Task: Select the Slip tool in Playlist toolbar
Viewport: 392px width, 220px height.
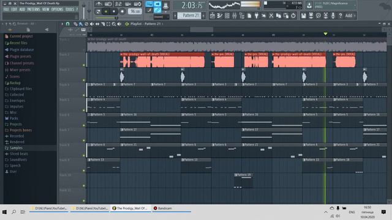Action: click(x=97, y=24)
